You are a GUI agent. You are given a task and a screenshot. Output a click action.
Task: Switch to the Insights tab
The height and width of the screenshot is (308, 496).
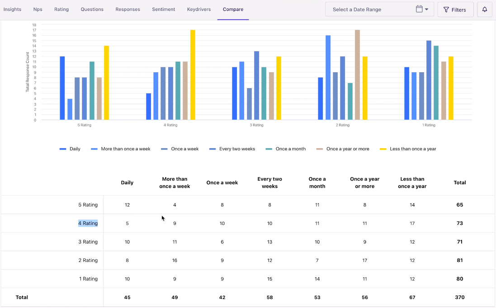pyautogui.click(x=12, y=9)
